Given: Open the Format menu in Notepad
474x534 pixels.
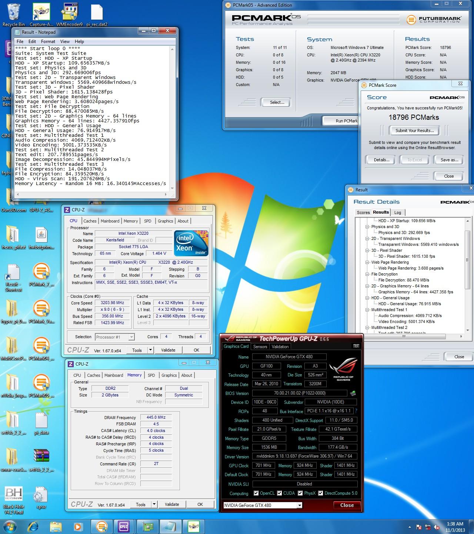Looking at the screenshot, I should coord(48,42).
